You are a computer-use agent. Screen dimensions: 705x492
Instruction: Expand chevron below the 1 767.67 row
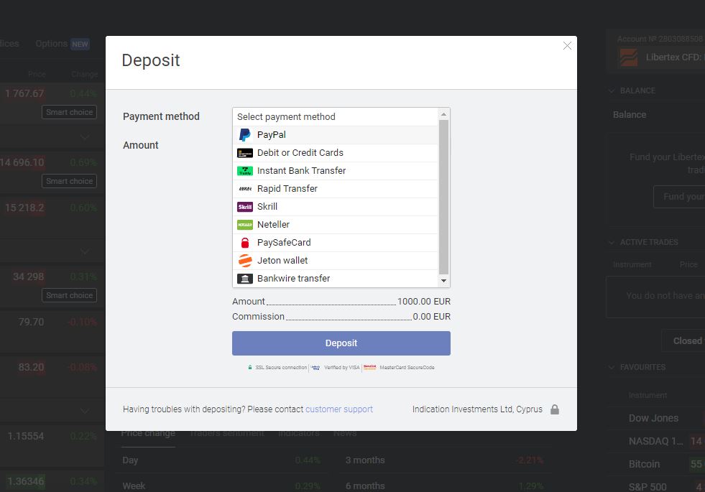(x=85, y=137)
